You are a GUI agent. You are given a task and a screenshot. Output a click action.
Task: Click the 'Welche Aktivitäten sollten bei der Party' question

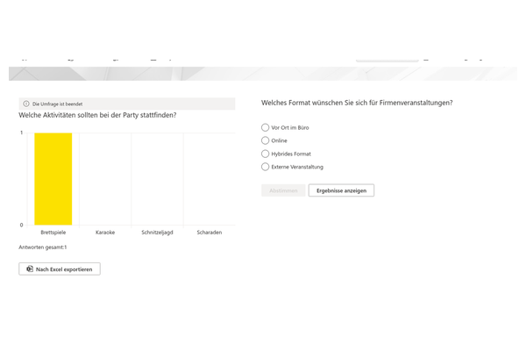pos(97,115)
